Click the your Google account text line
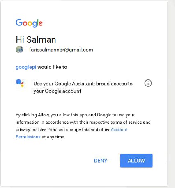Image resolution: width=175 pixels, height=188 pixels. [57, 91]
